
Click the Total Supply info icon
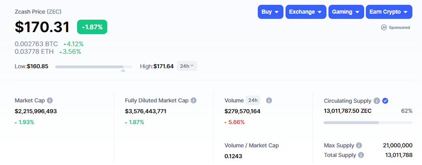click(361, 155)
